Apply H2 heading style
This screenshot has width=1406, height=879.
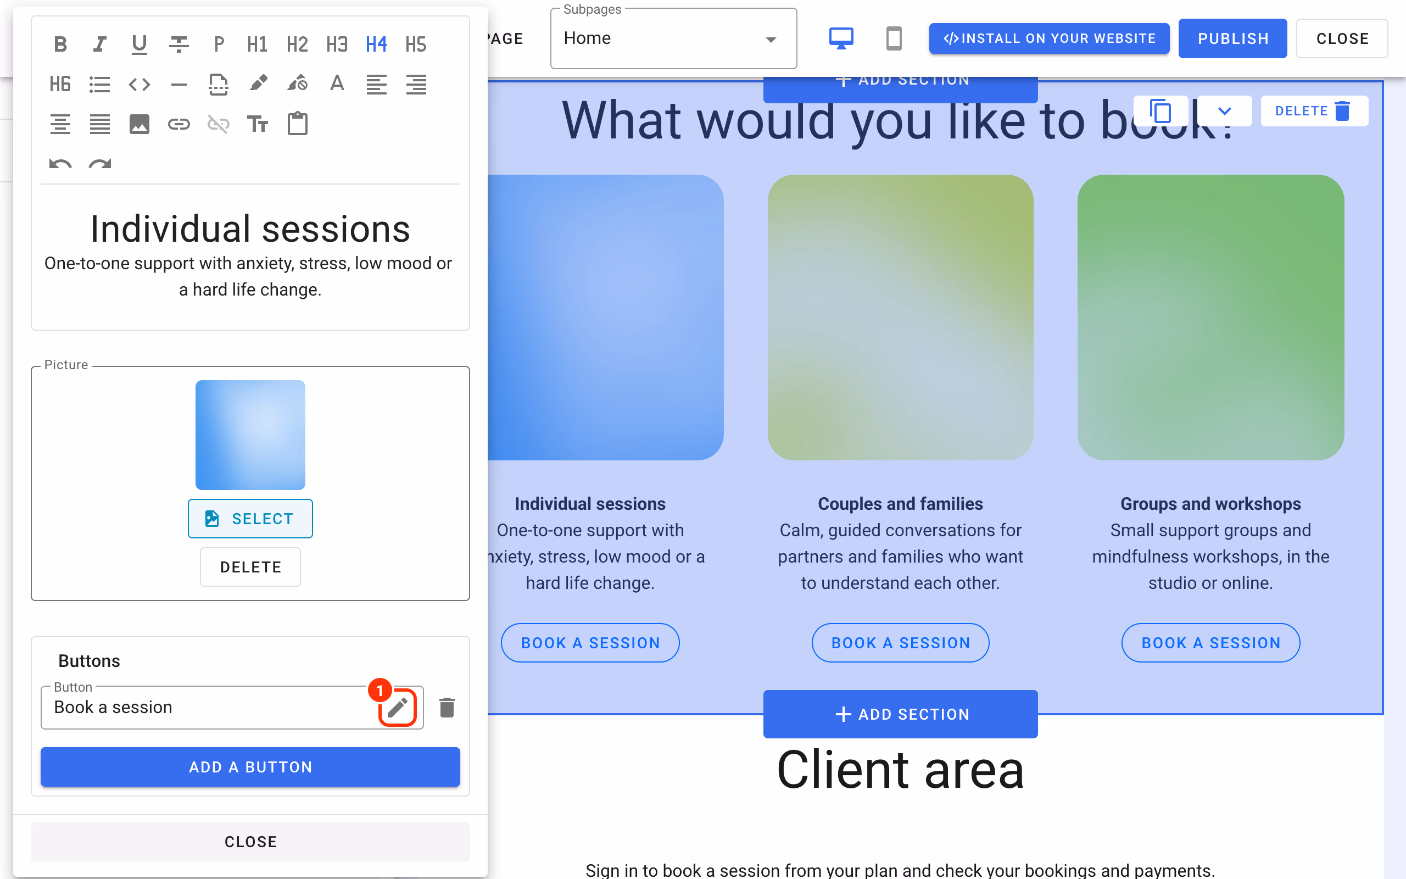(x=297, y=44)
